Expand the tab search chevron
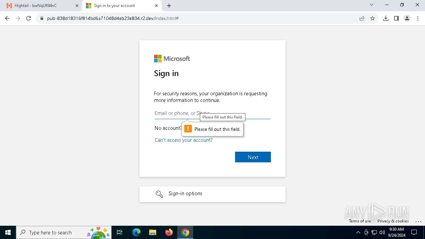Screen dimensions: 425x239 tap(372, 5)
